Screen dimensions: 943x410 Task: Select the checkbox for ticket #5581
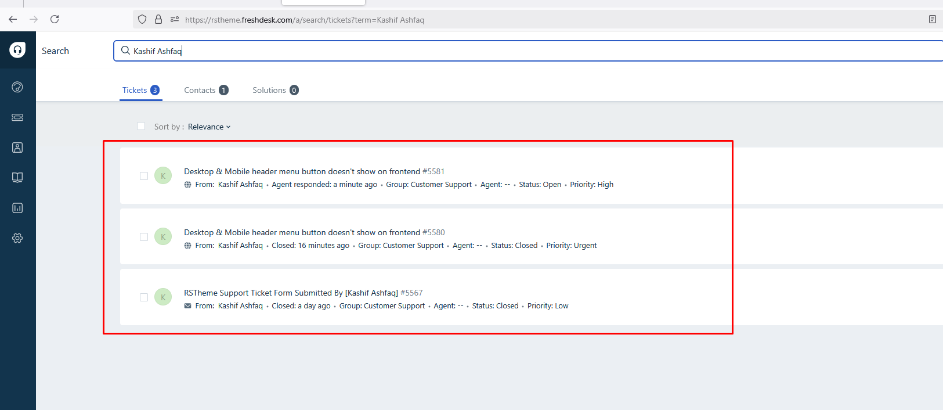(x=144, y=176)
